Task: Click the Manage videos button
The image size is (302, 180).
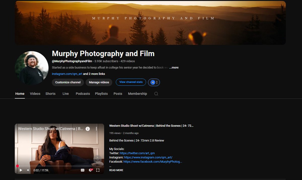Action: pos(99,82)
